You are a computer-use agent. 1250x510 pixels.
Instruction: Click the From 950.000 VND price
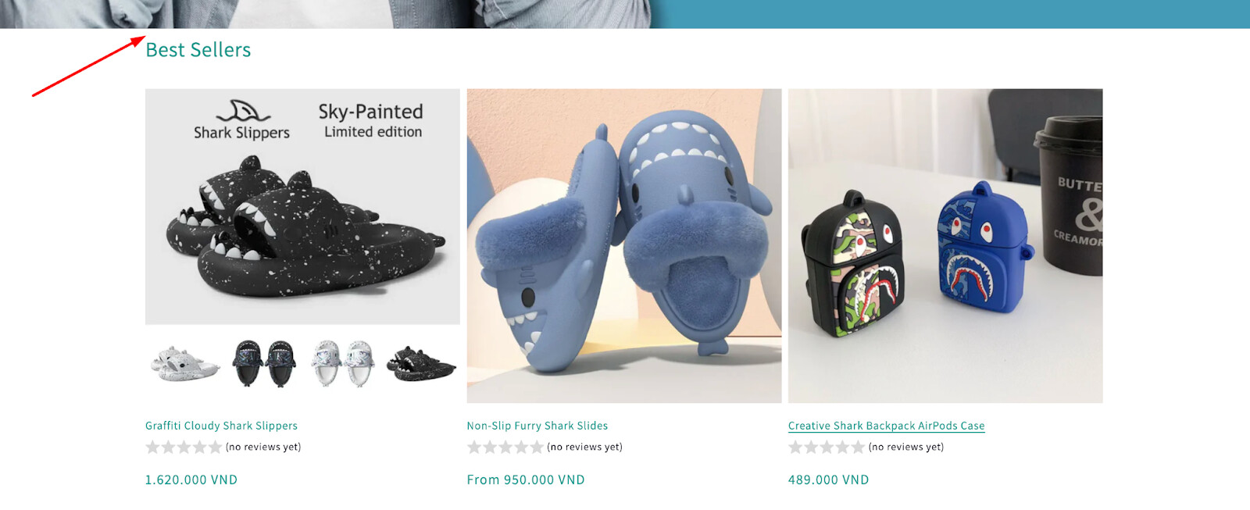526,480
